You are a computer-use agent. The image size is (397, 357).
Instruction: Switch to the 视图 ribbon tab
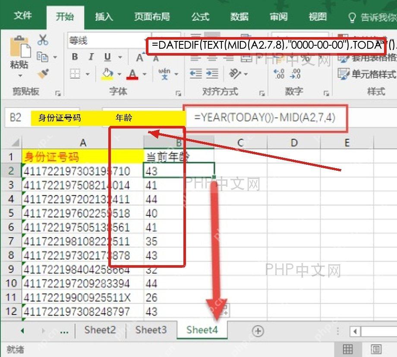318,17
